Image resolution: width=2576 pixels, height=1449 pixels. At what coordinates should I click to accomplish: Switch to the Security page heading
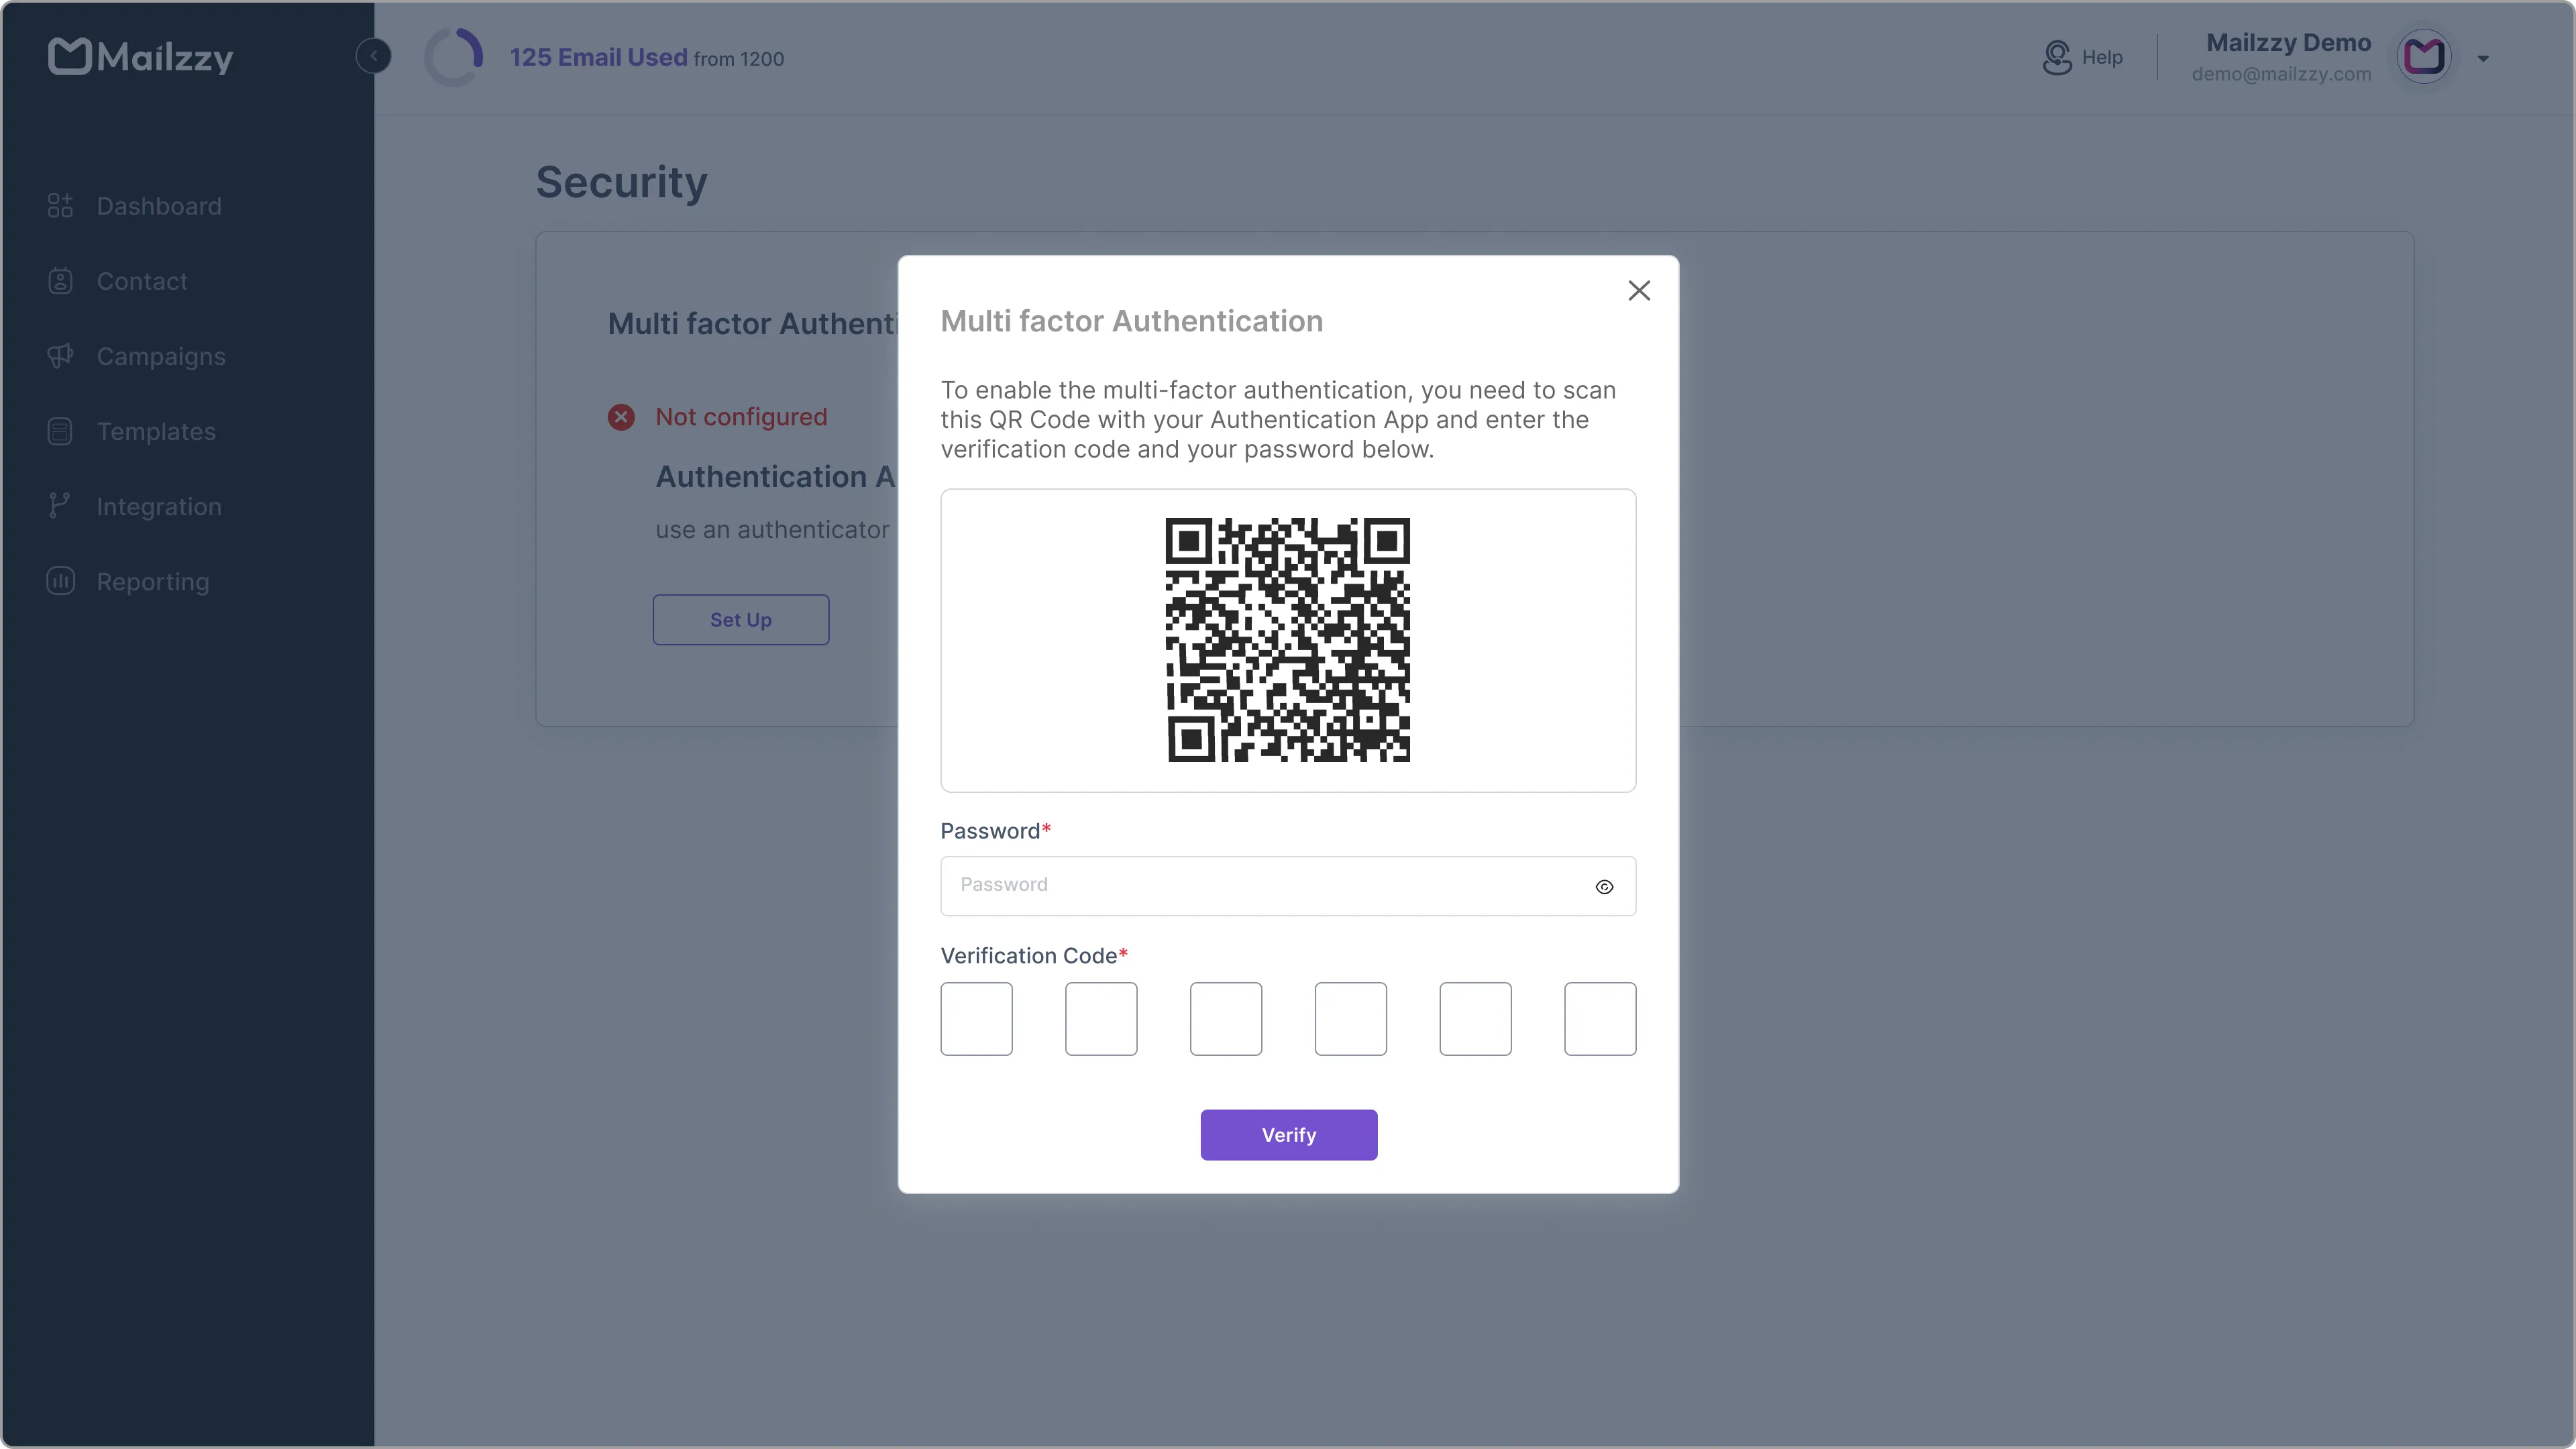[621, 182]
